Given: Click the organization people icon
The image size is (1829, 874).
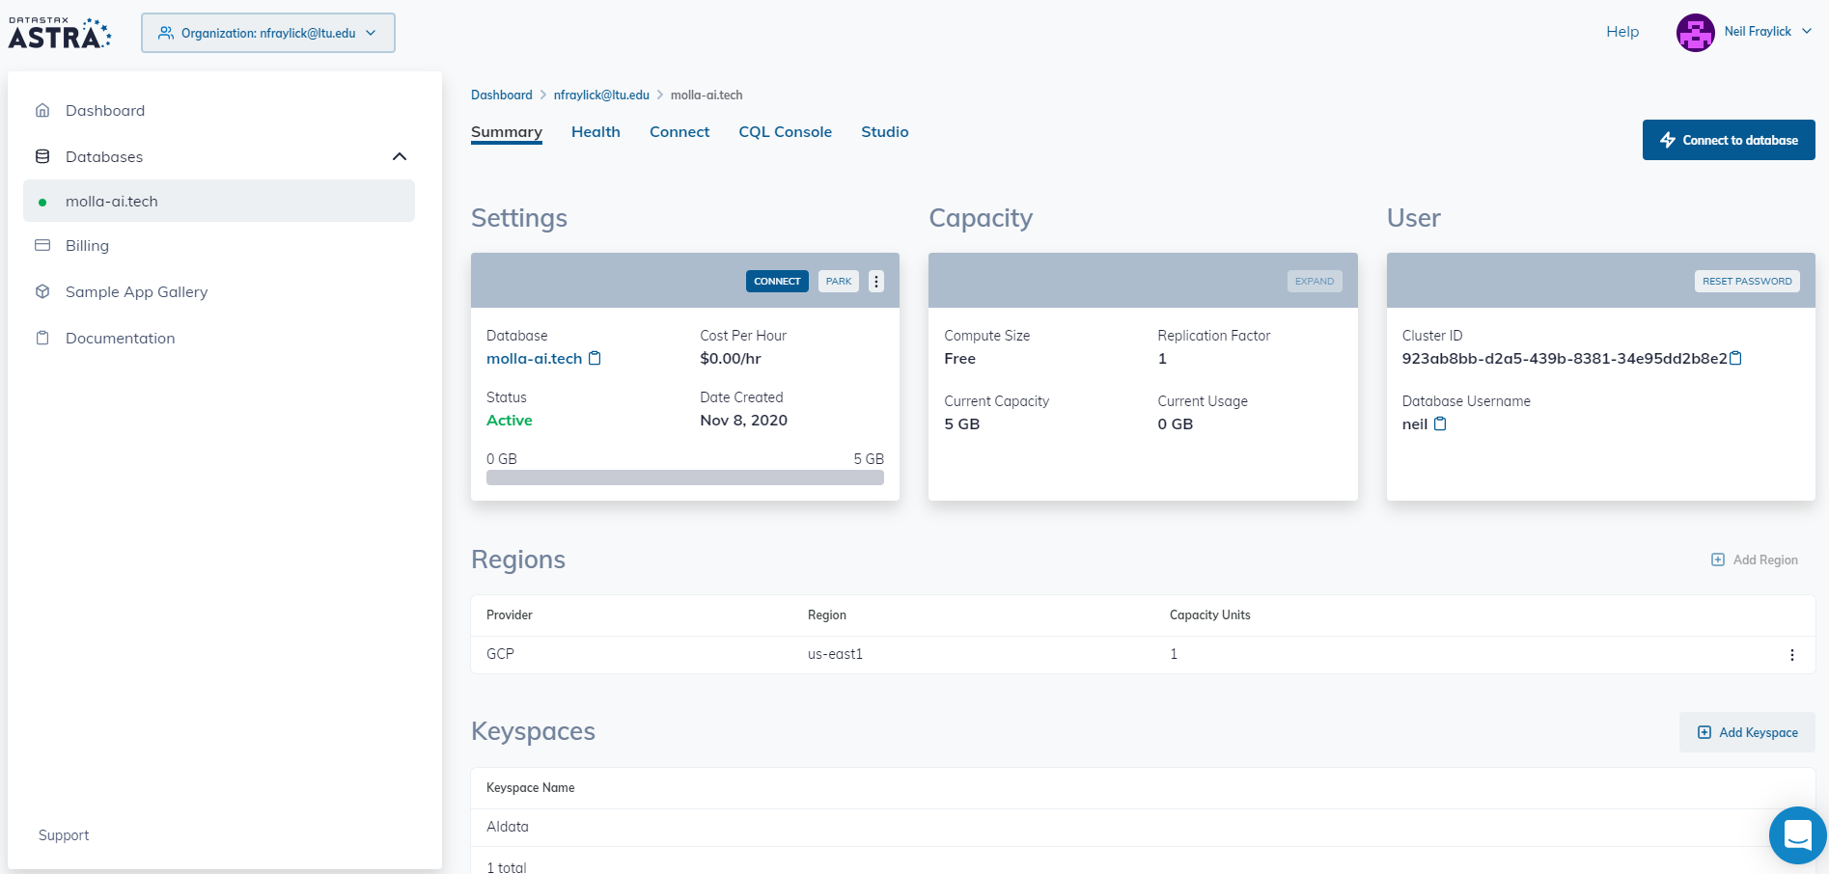Looking at the screenshot, I should click(166, 33).
